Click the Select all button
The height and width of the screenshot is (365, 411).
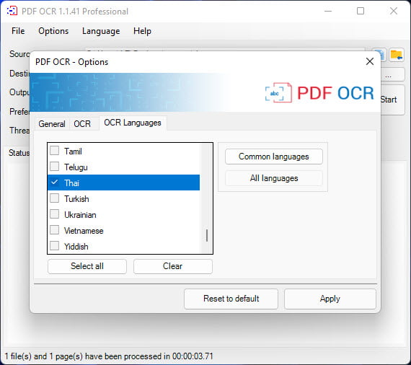pyautogui.click(x=87, y=266)
